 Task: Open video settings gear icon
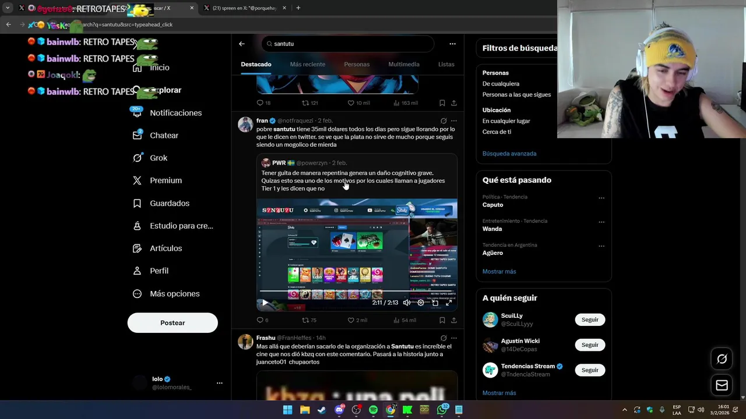coord(421,303)
